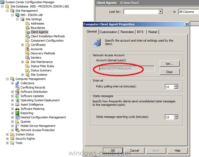Click the Reporting green book icon
Image resolution: width=199 pixels, height=157 pixels.
point(17,113)
